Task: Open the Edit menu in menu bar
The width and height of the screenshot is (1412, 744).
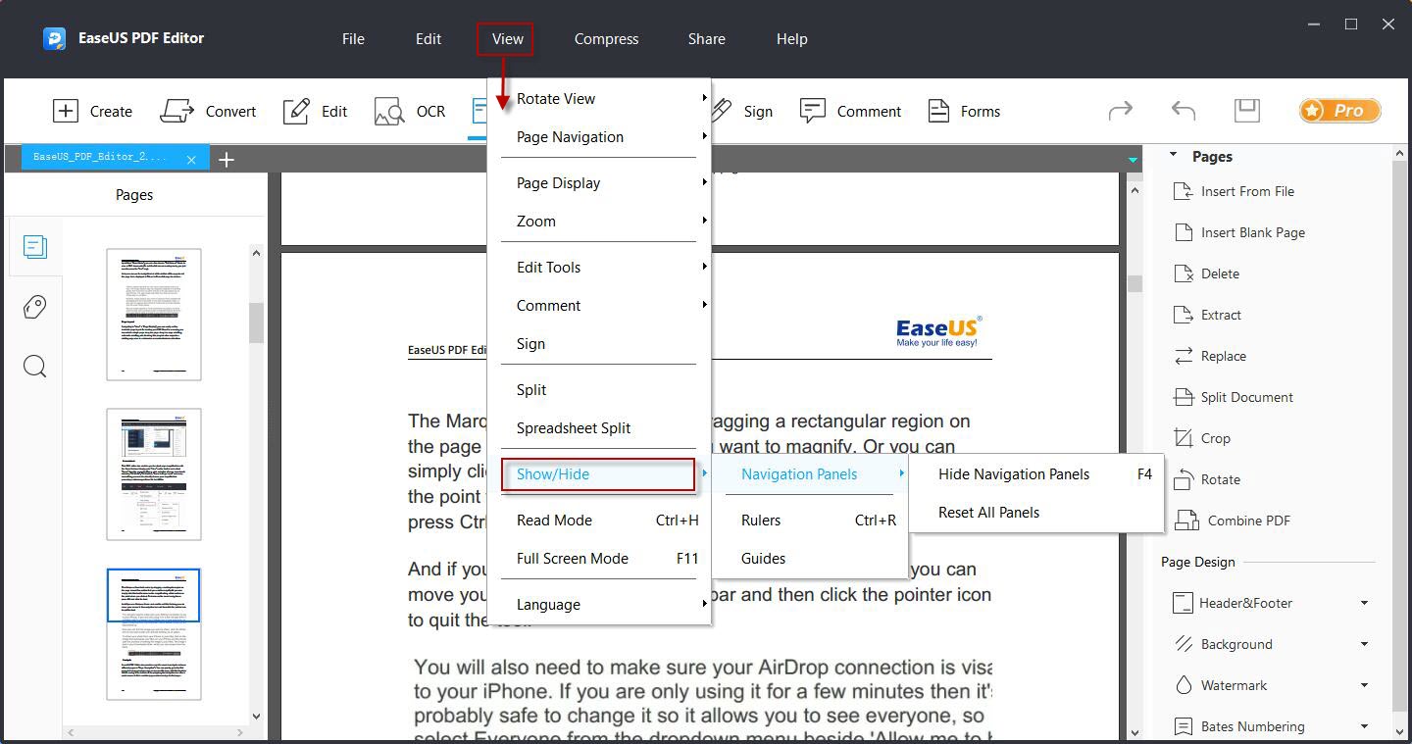Action: pyautogui.click(x=429, y=39)
